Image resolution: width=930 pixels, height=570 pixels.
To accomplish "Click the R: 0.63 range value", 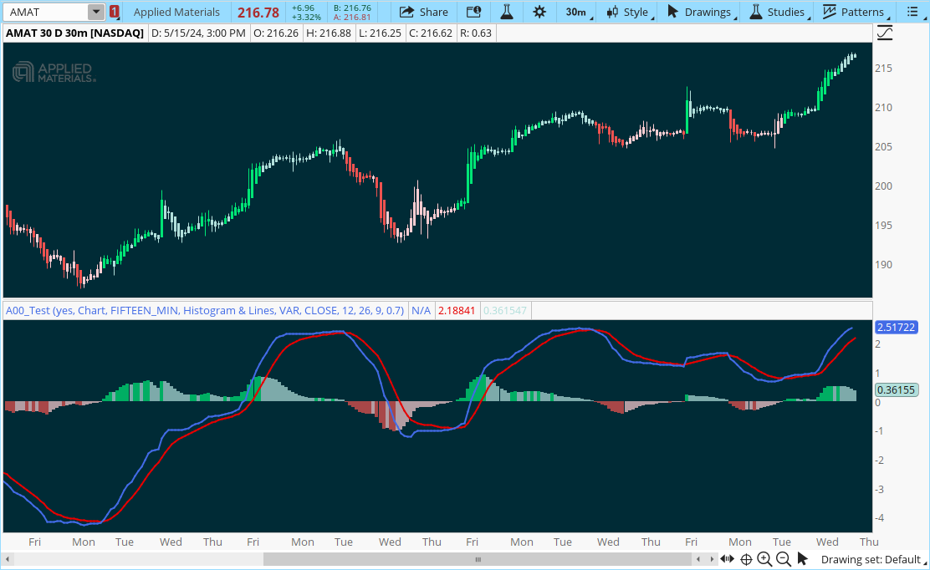I will 476,33.
